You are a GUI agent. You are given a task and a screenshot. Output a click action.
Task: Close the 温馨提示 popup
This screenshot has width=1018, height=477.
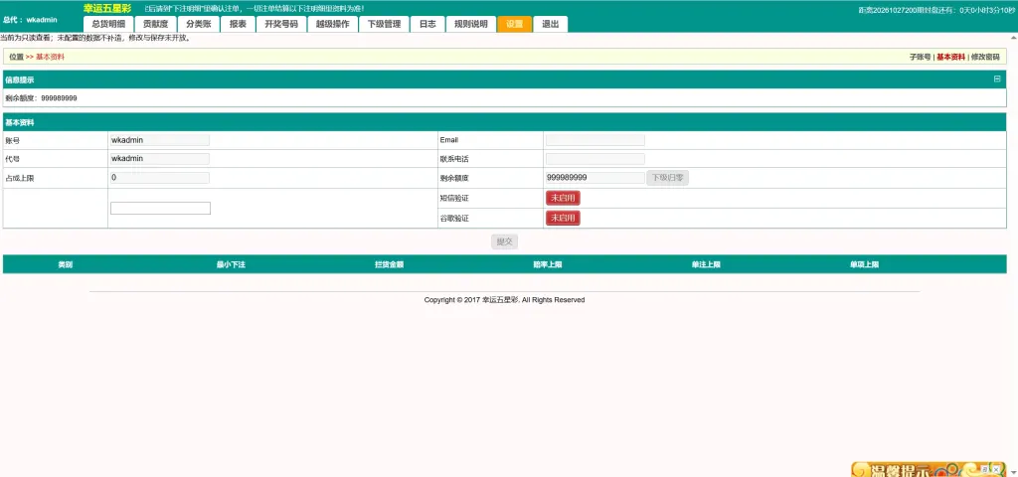(x=996, y=468)
